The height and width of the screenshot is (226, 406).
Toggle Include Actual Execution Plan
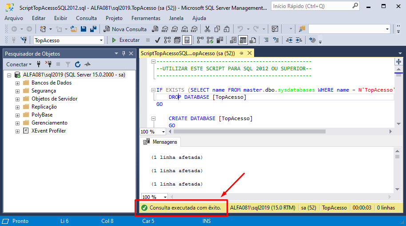[200, 40]
